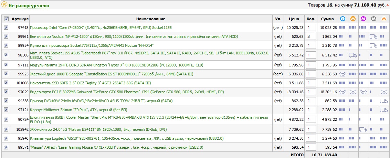The width and height of the screenshot is (390, 158).
Task: Click truck icon in Zalman Z9 Plus row
Action: coord(384,110)
